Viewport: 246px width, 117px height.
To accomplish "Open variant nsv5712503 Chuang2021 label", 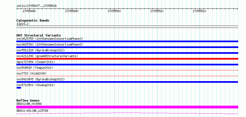I will (36, 85).
